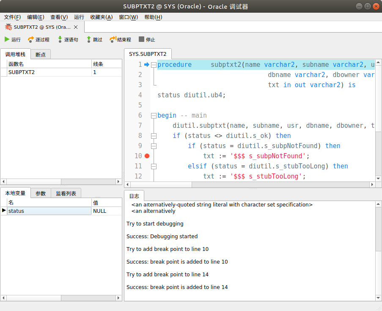The width and height of the screenshot is (382, 311).
Task: Open the 窗口(W) menu
Action: click(128, 17)
